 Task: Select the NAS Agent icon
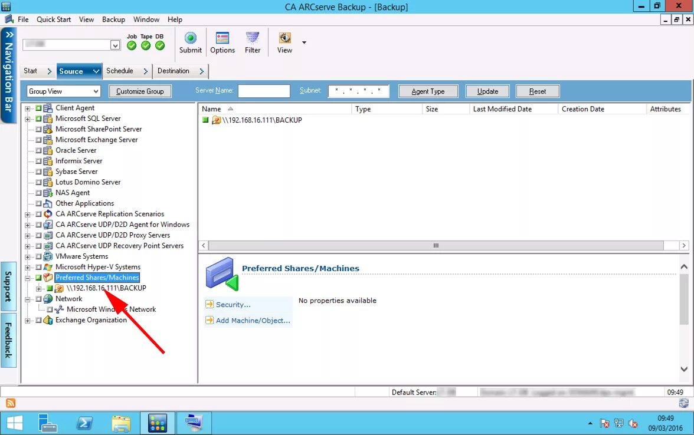pyautogui.click(x=48, y=193)
